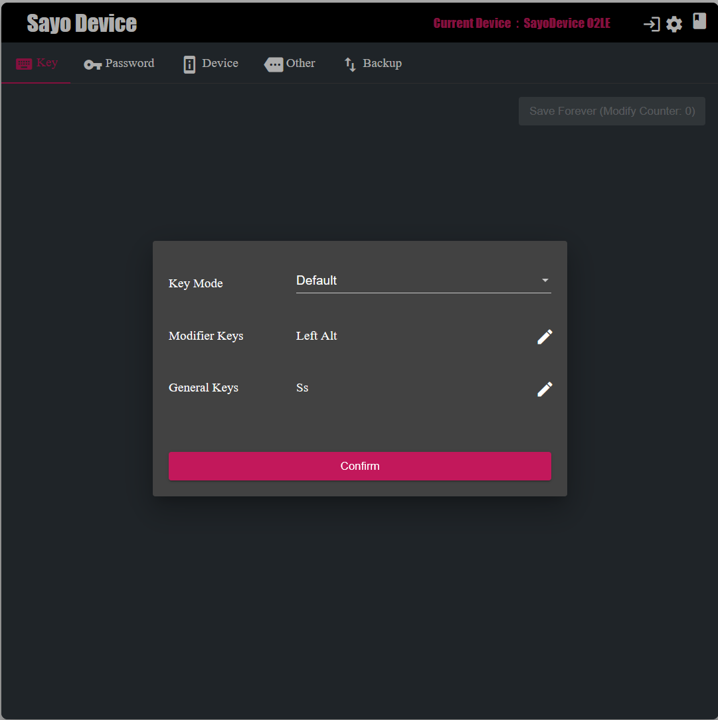Click the Modifier Keys label
Viewport: 718px width, 720px height.
[206, 336]
